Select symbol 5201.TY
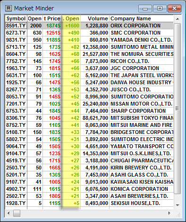186x222 pixels. pos(16,175)
